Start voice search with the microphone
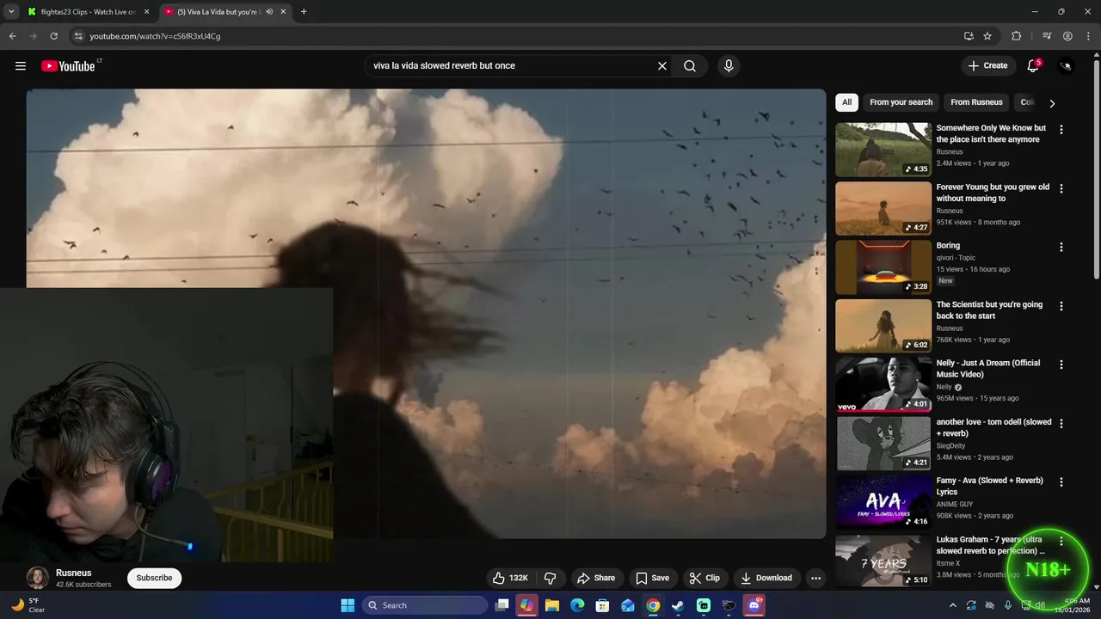The height and width of the screenshot is (619, 1101). (729, 66)
